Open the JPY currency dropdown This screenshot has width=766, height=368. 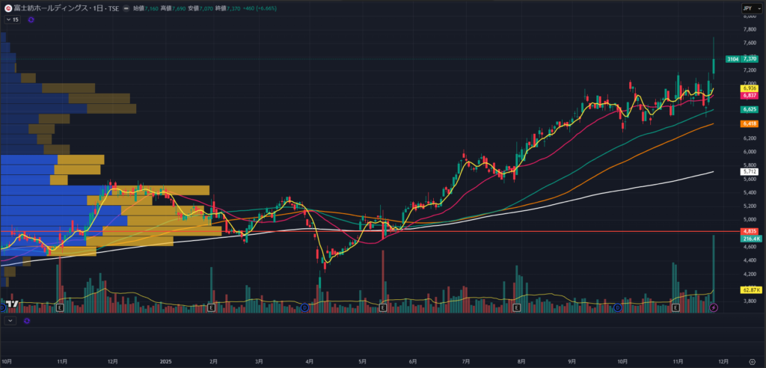coord(748,8)
